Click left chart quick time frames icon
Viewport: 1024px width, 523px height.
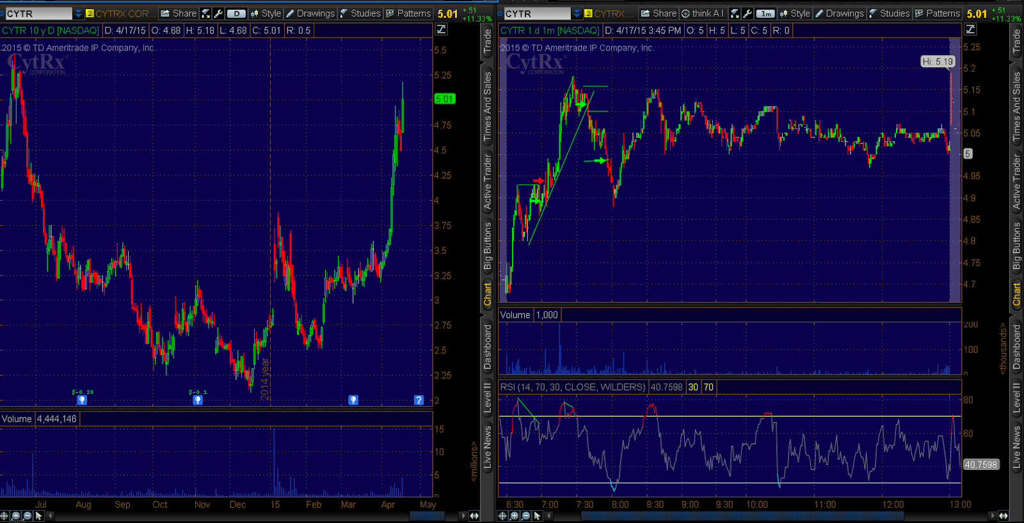(205, 13)
